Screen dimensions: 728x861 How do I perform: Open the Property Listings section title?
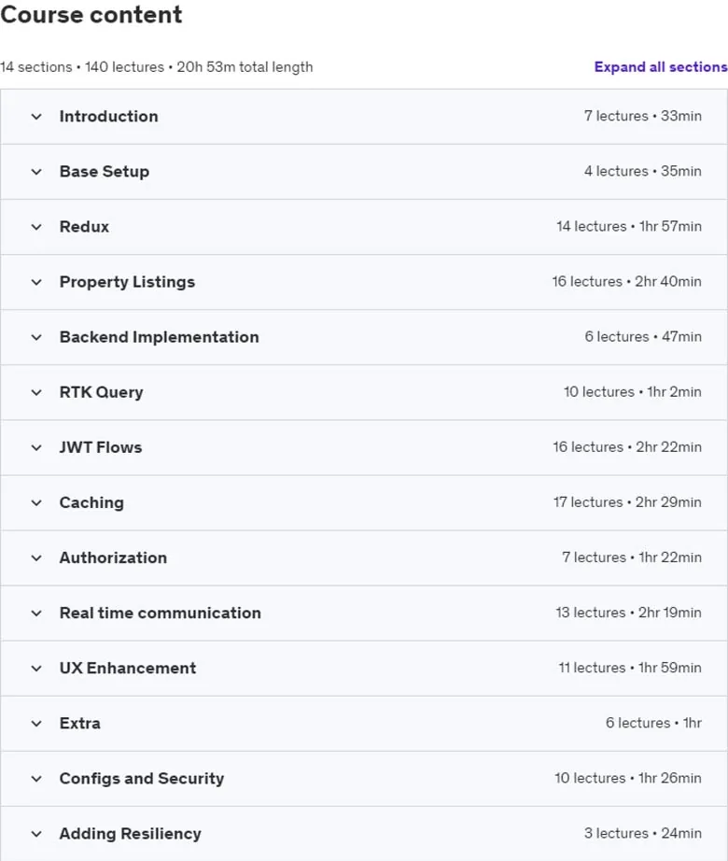[x=127, y=282]
